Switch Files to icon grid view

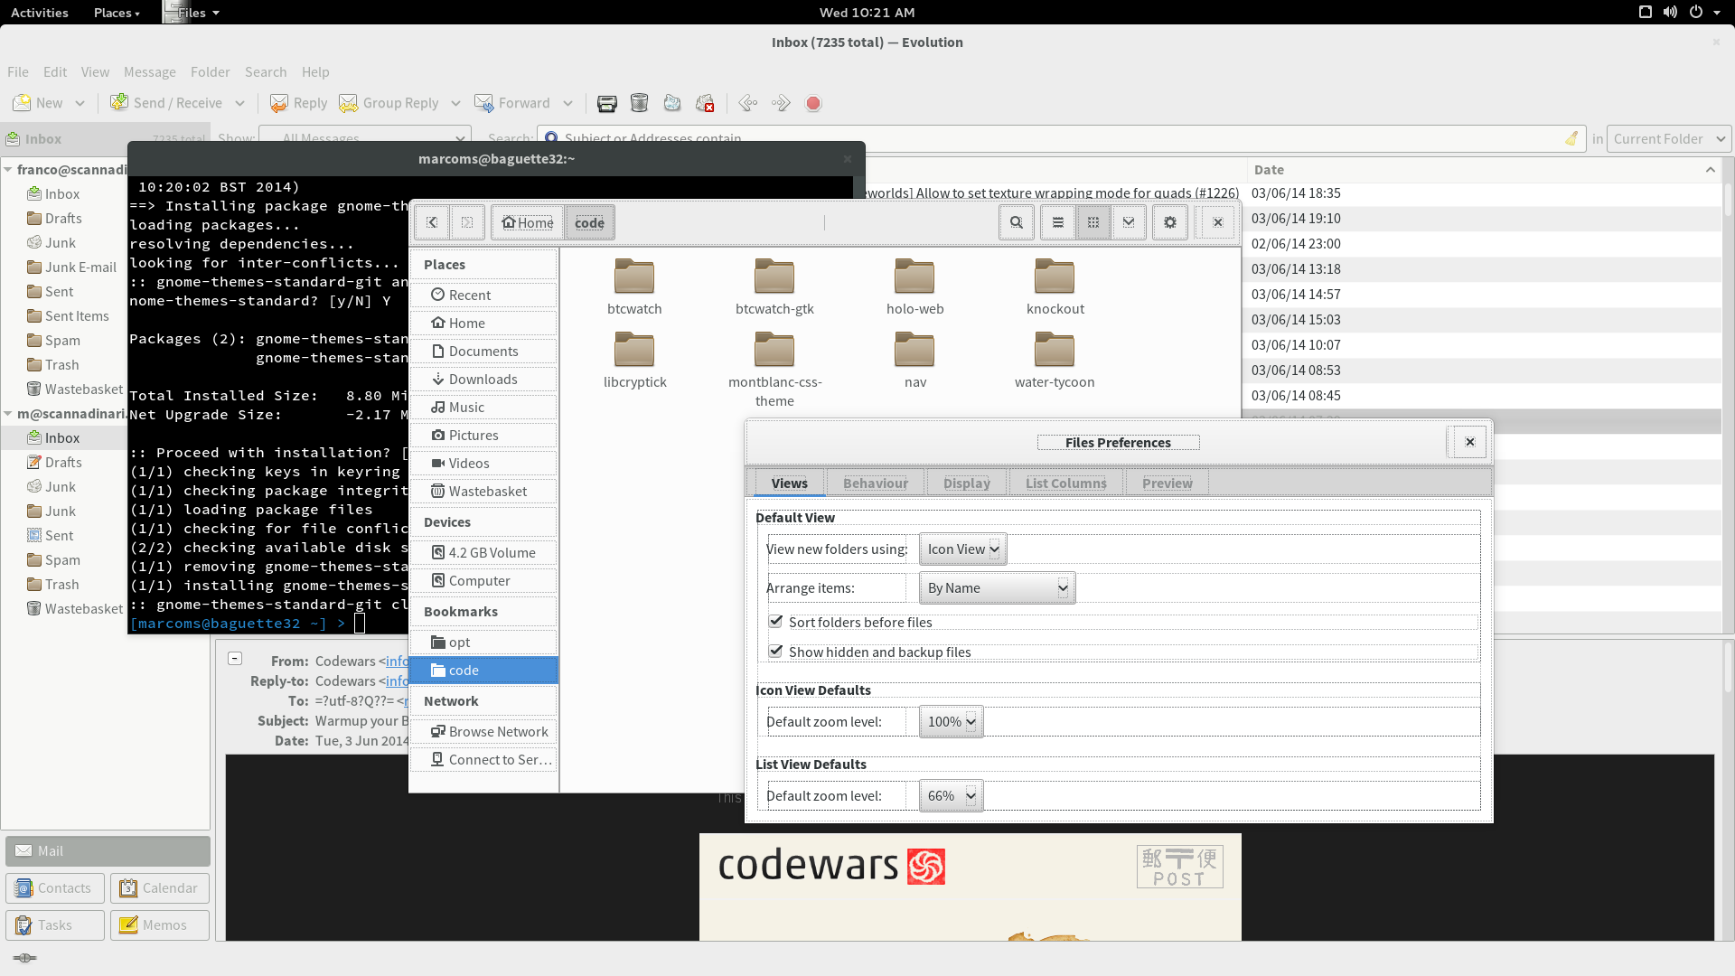[x=1093, y=222]
